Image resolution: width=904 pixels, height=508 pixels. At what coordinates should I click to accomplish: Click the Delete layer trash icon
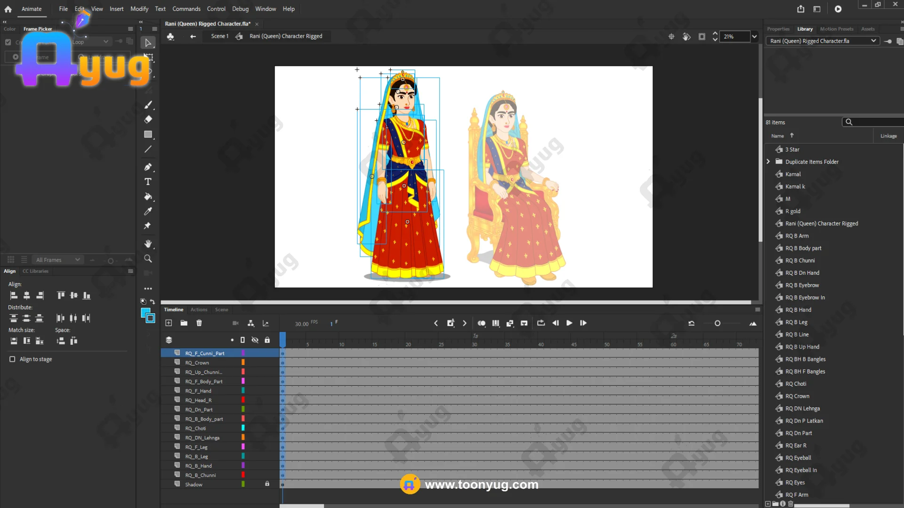(x=199, y=323)
